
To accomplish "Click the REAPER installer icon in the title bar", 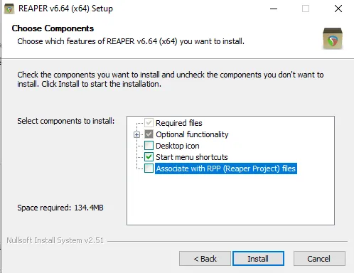I will pos(9,9).
